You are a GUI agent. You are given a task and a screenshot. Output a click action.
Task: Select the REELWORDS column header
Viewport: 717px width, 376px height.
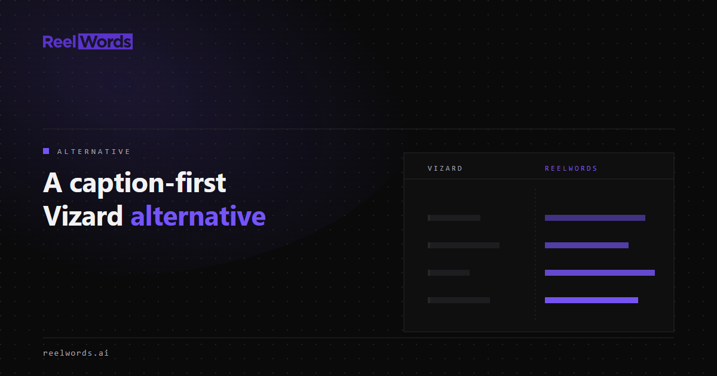(571, 168)
